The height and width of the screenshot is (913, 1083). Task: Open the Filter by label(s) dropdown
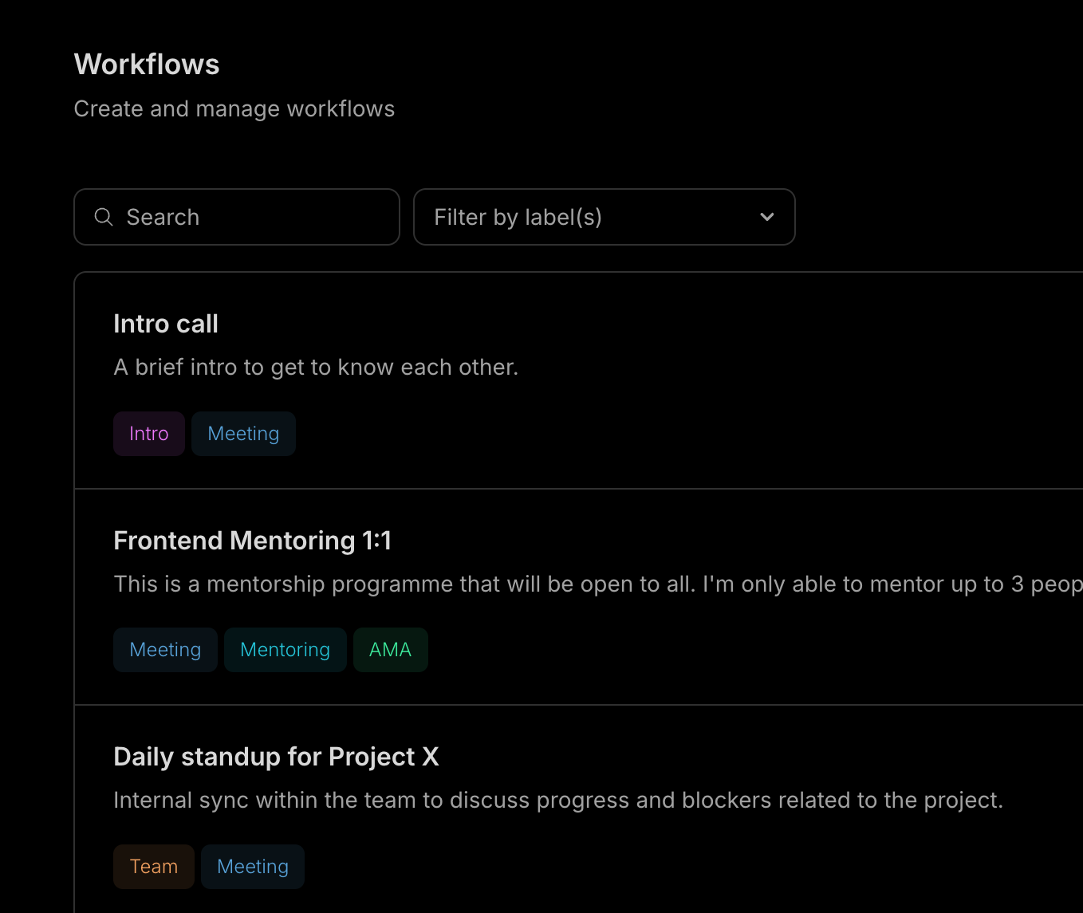coord(590,217)
